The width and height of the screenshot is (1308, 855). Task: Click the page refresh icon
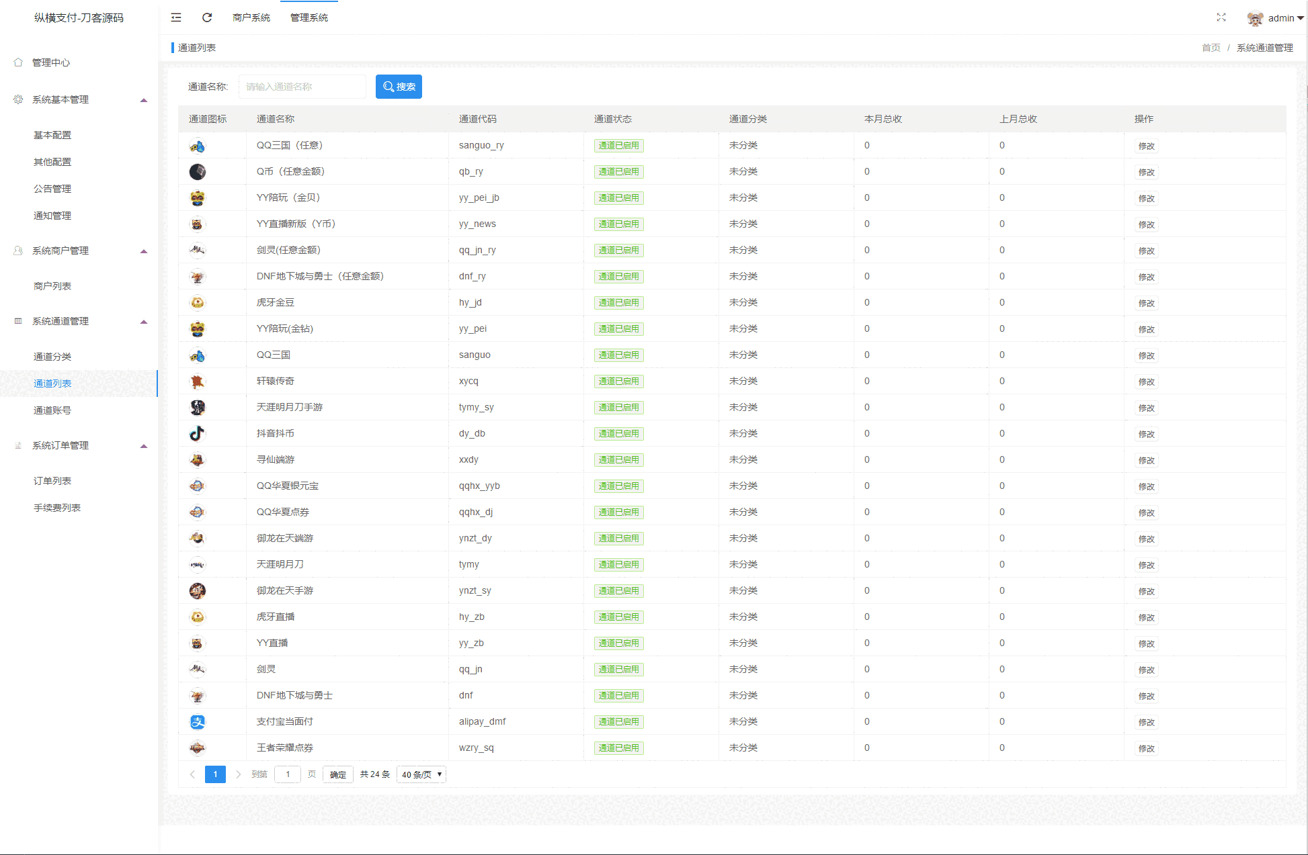[x=207, y=17]
